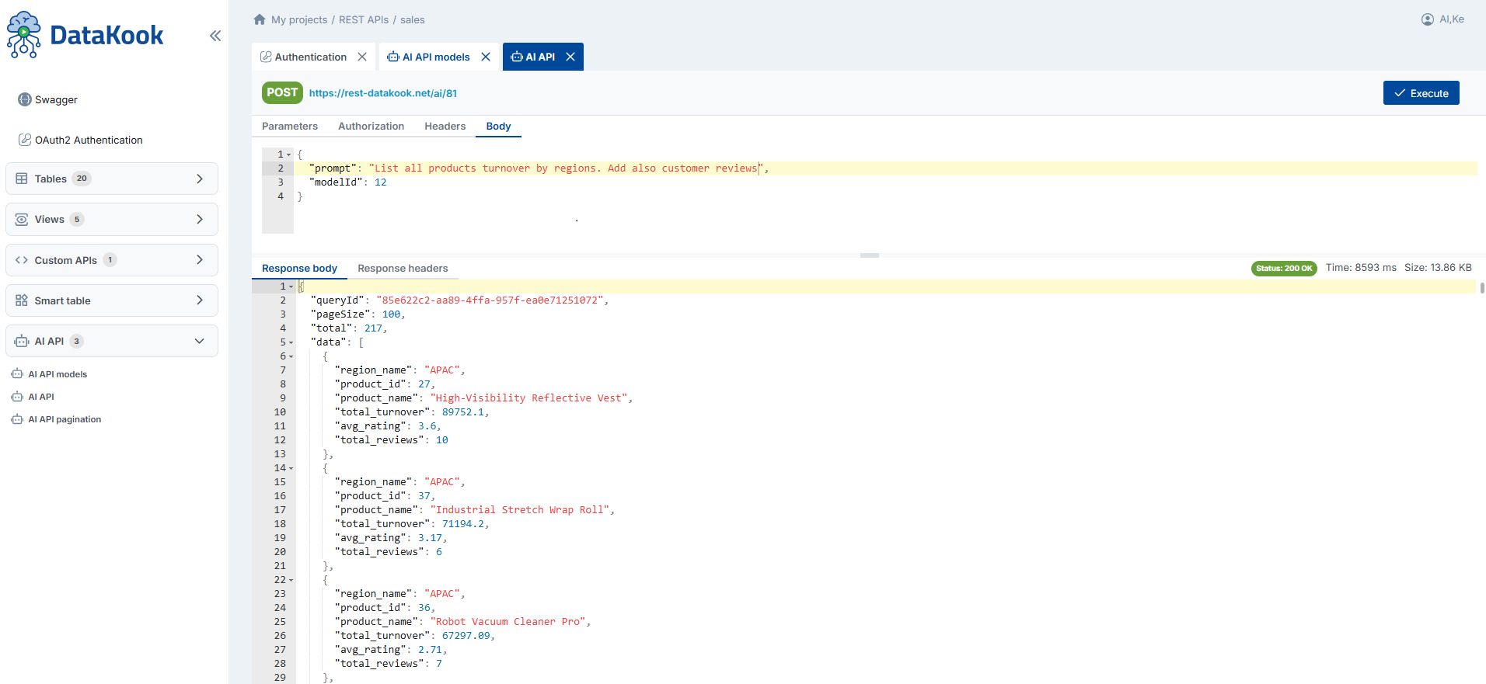The image size is (1486, 684).
Task: Click the robot icon on AI API models tab
Action: click(x=393, y=57)
